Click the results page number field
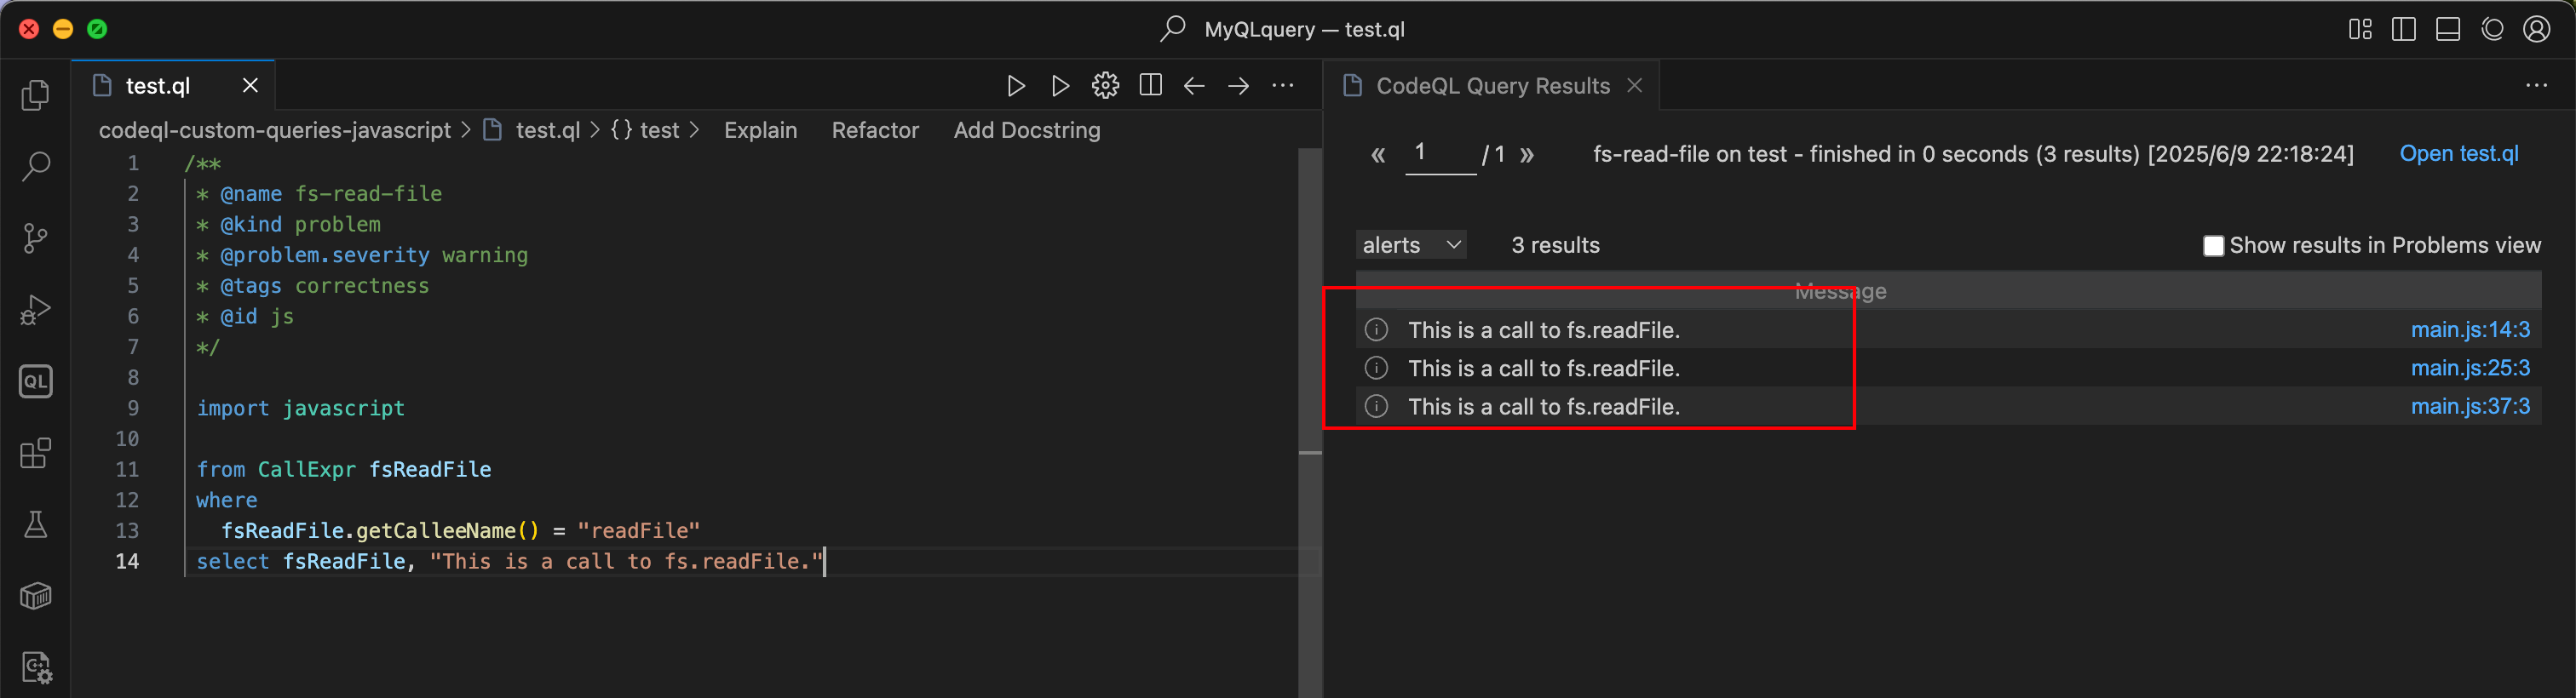Image resolution: width=2576 pixels, height=698 pixels. click(1439, 154)
